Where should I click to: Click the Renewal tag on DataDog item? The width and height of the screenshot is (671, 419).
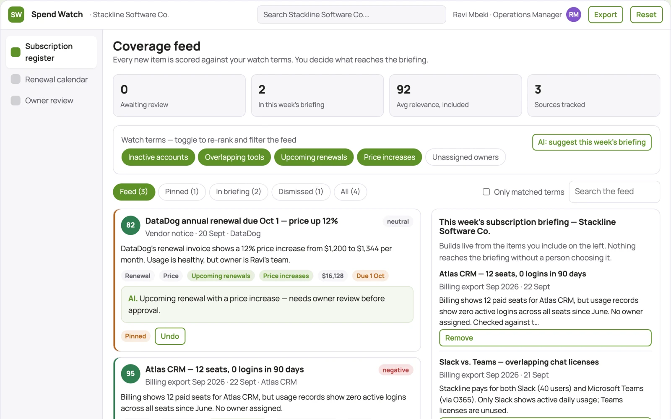click(x=138, y=276)
